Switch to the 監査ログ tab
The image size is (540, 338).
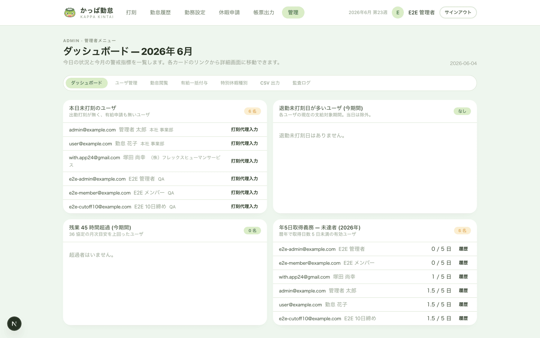pyautogui.click(x=301, y=83)
